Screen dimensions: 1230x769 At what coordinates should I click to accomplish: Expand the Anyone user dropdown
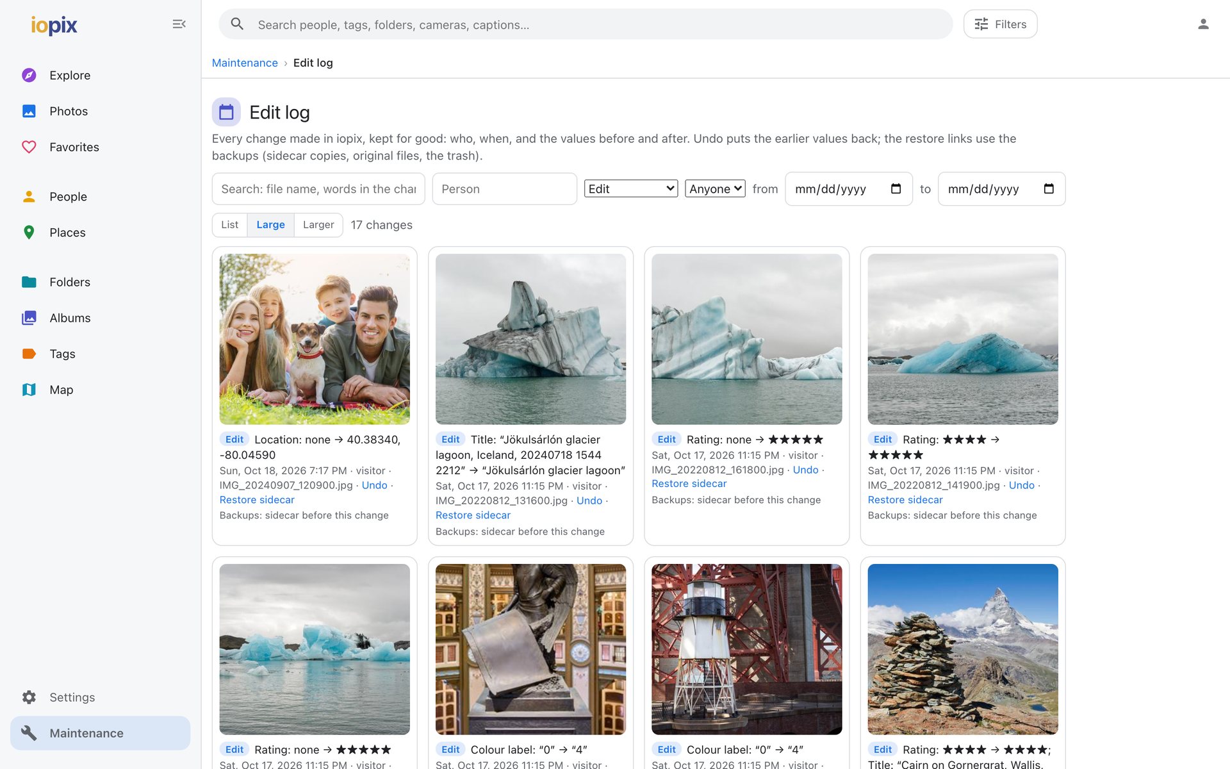(x=715, y=188)
